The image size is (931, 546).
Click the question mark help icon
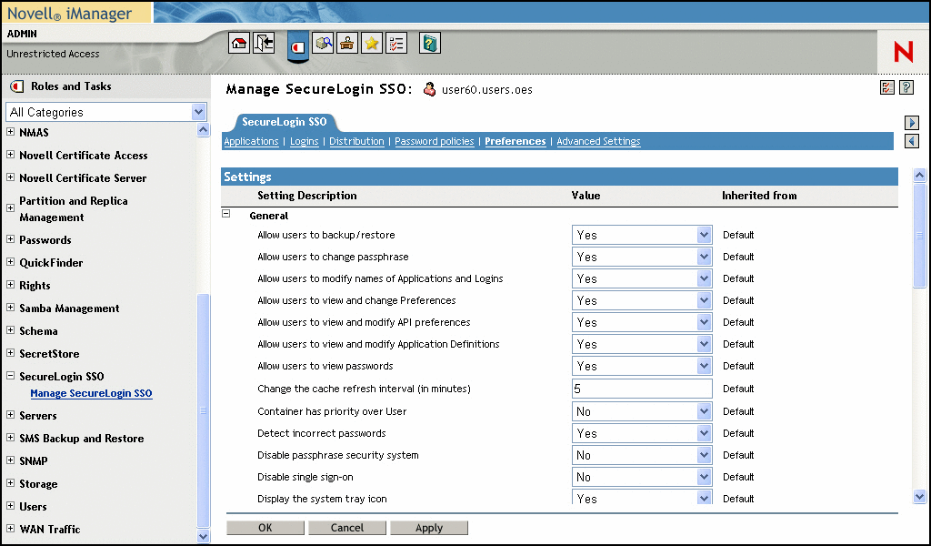pyautogui.click(x=906, y=88)
